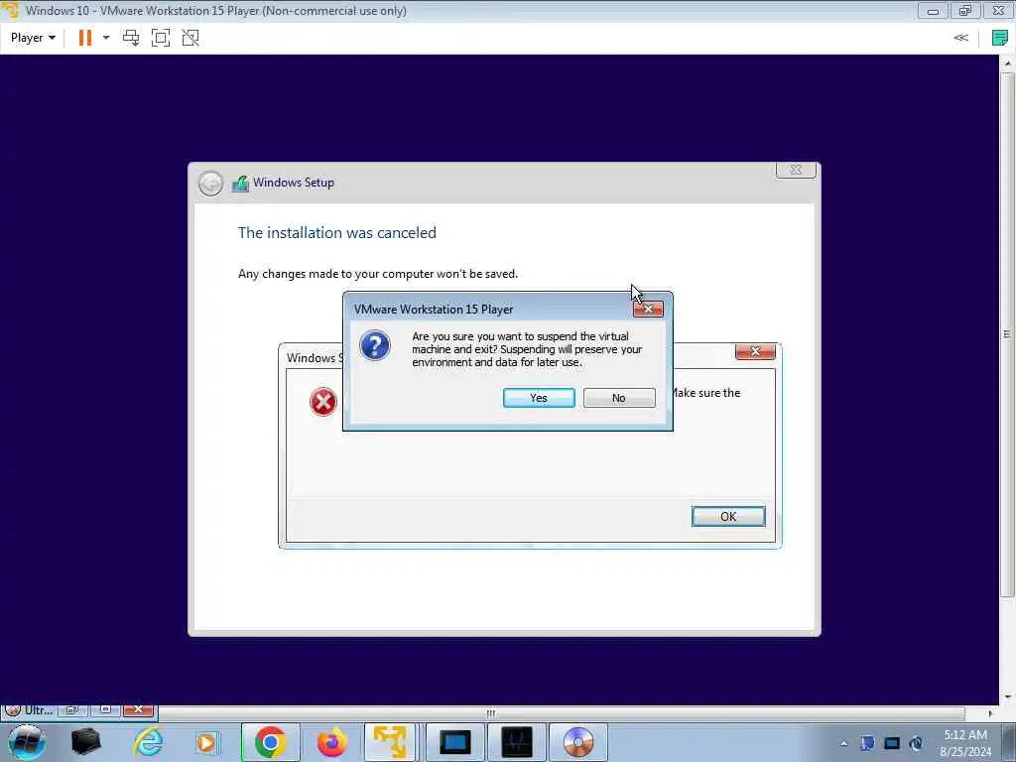This screenshot has height=762, width=1016.
Task: Collapse the device toolbar with the double chevron
Action: pyautogui.click(x=960, y=38)
